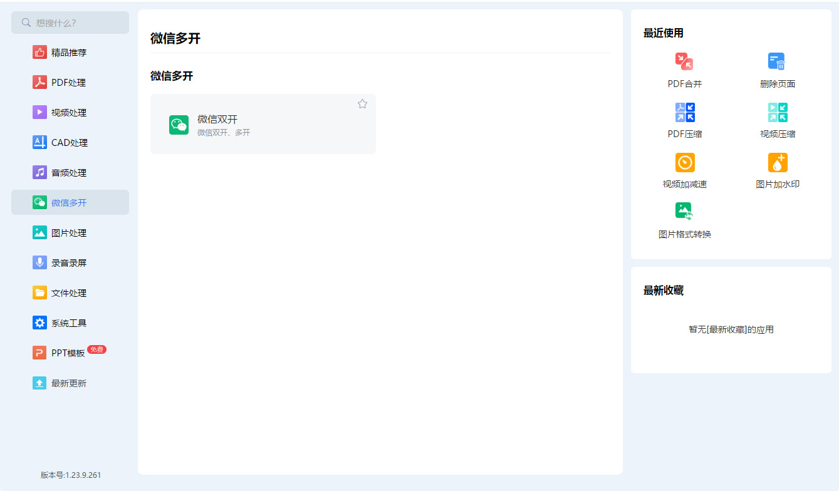Click the PPT模板 icon in sidebar
839x491 pixels.
[39, 353]
